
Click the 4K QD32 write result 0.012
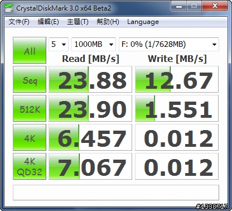tap(177, 166)
